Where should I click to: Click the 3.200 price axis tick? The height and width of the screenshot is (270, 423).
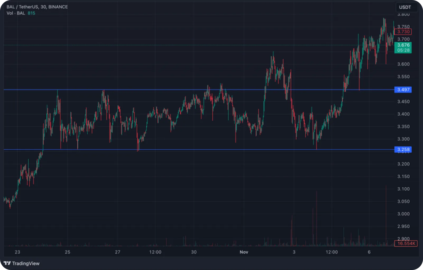[x=403, y=164]
